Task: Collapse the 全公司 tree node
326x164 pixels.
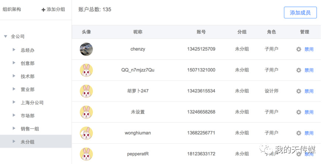Action: [6, 36]
